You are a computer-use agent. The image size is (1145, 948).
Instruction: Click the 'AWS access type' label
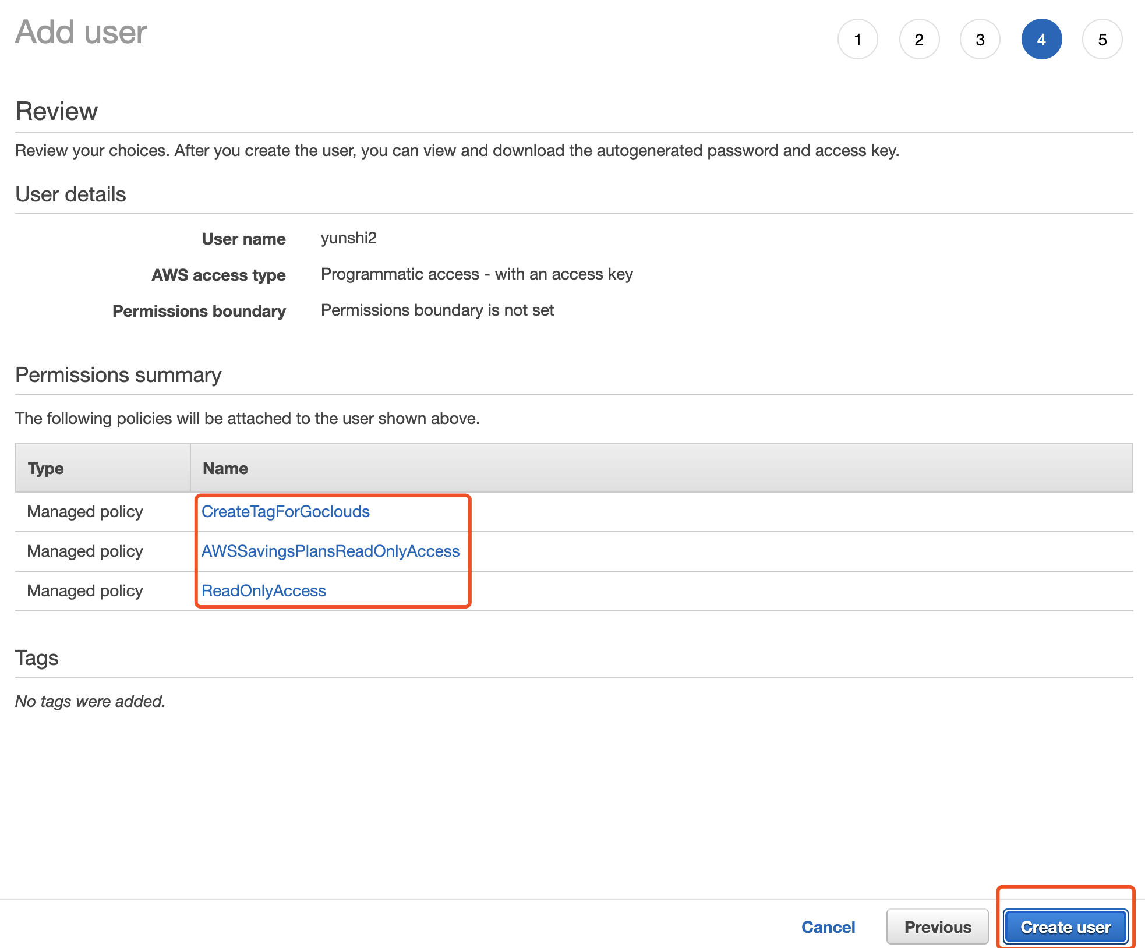click(x=218, y=275)
